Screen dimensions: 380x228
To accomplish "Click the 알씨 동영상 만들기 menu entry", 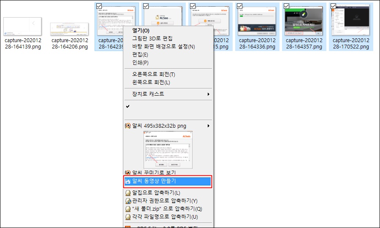I will [x=168, y=181].
